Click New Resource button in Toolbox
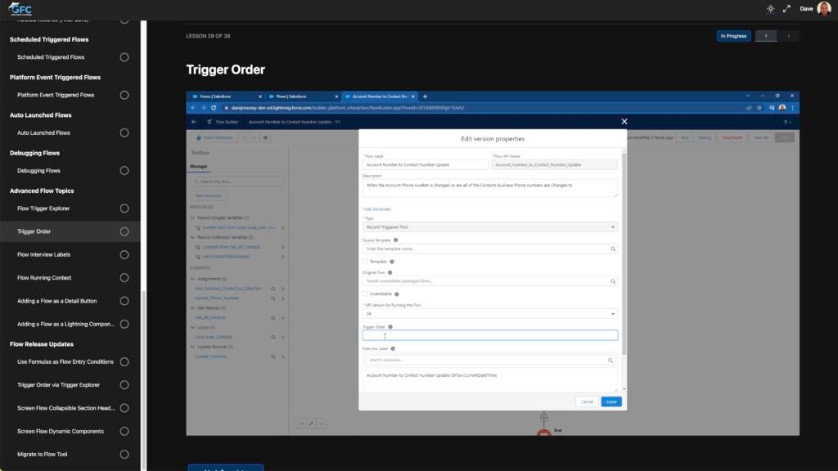This screenshot has height=471, width=838. (x=208, y=195)
